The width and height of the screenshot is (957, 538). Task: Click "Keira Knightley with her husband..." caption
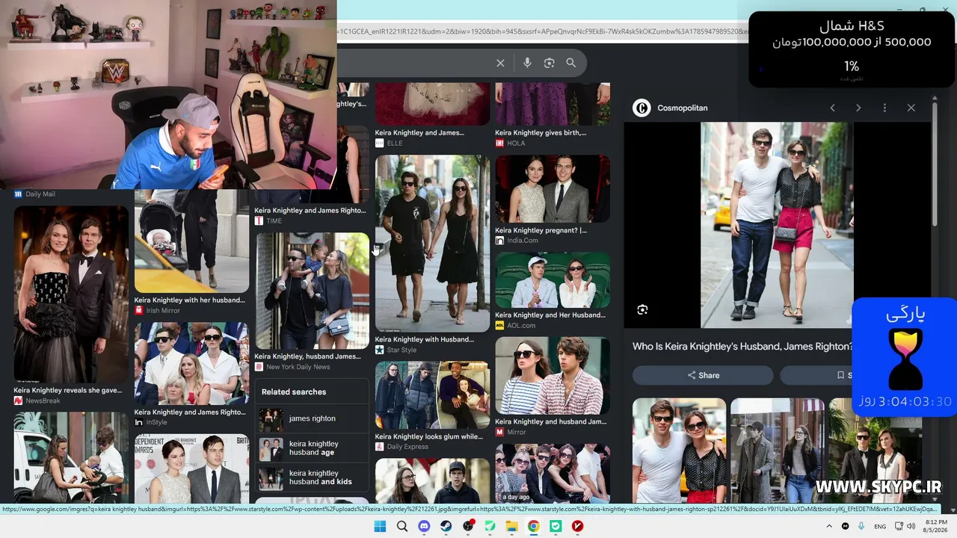190,300
